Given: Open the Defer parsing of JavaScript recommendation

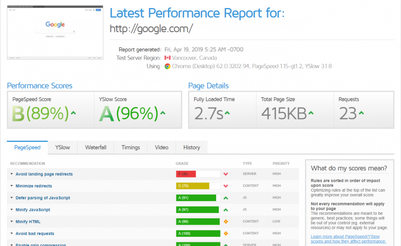Looking at the screenshot, I should coord(43,198).
